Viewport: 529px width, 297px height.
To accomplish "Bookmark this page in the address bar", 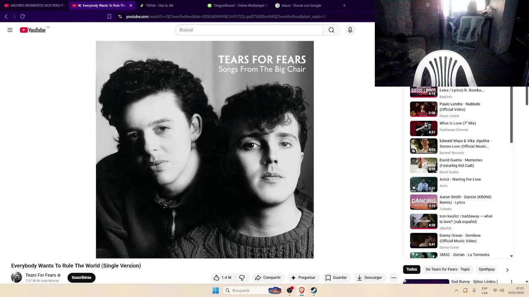I will coord(109,16).
